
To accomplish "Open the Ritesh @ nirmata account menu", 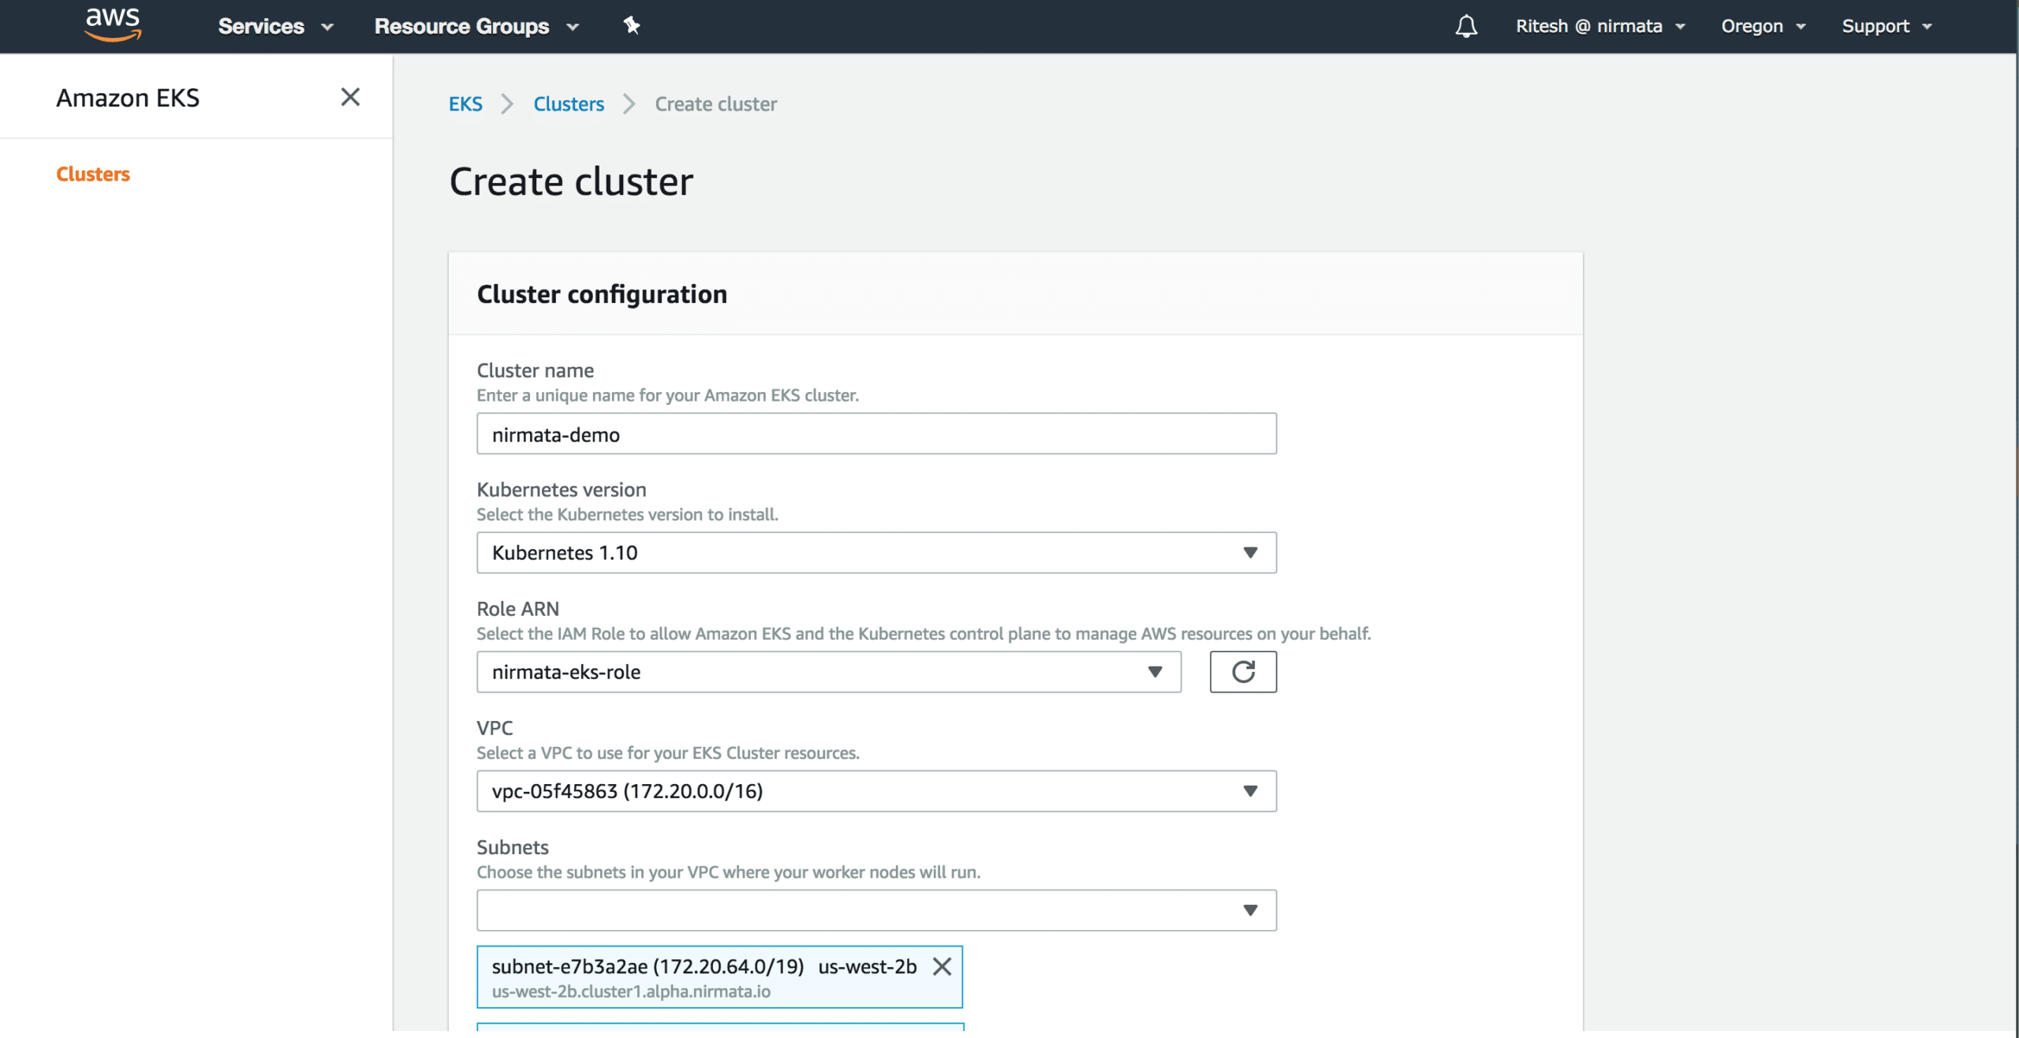I will pos(1600,26).
